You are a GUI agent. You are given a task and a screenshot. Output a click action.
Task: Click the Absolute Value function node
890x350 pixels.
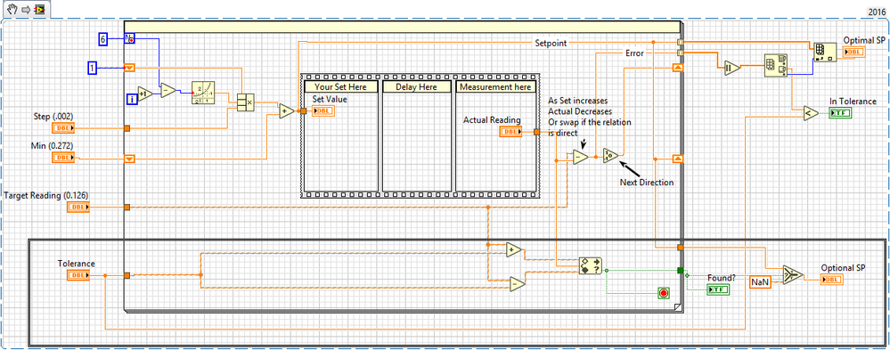click(x=731, y=69)
